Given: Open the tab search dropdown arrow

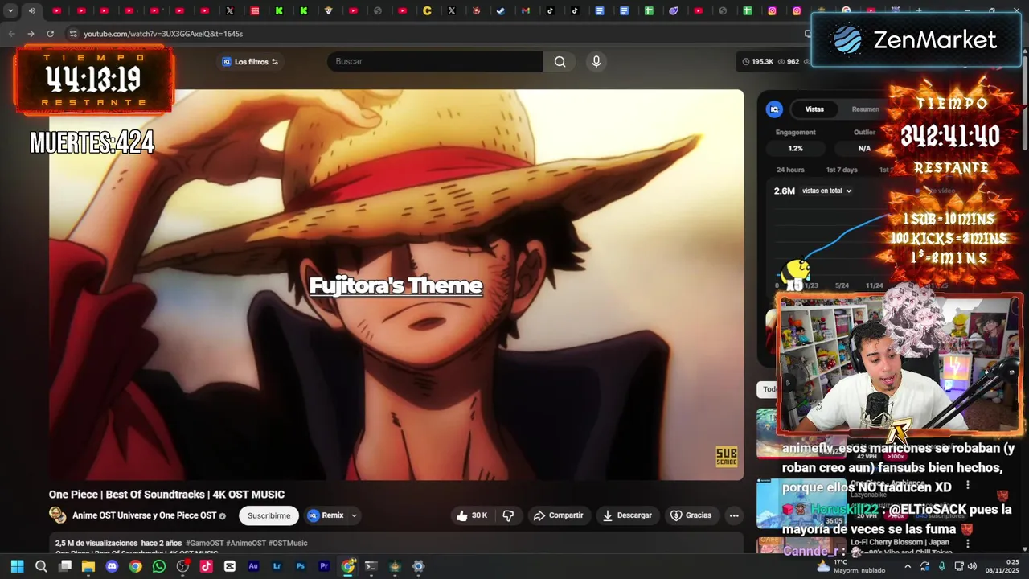Looking at the screenshot, I should [10, 10].
